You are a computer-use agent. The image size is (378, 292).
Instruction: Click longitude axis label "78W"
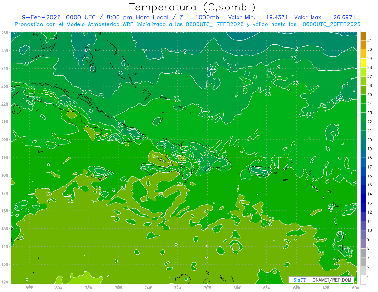click(89, 288)
